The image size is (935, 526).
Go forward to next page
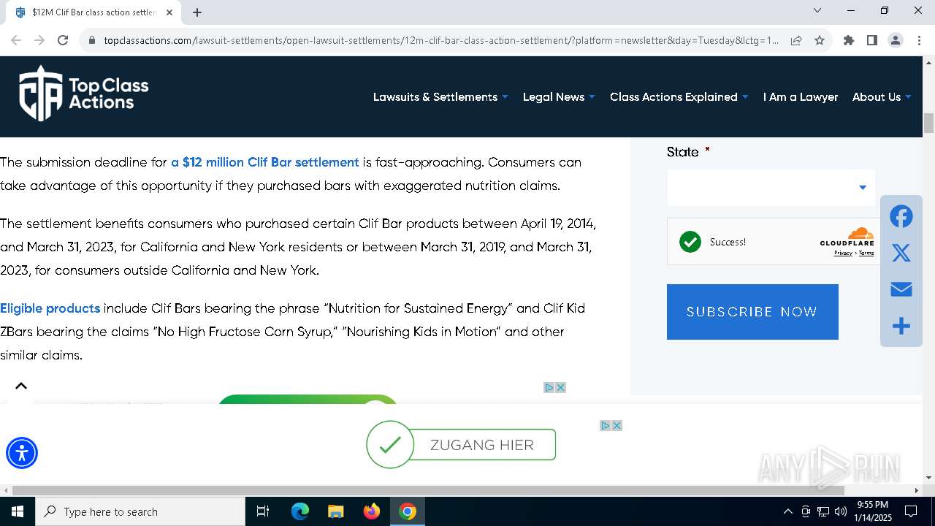point(39,40)
